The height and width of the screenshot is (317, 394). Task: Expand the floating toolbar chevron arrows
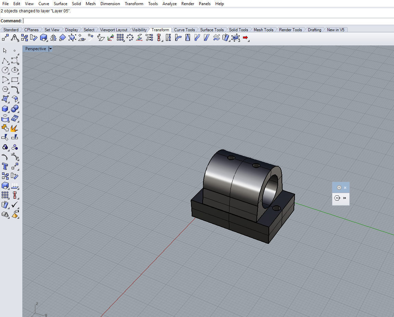[x=344, y=198]
